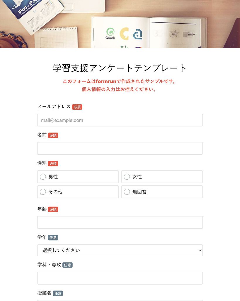Viewport: 240px width, 301px height.
Task: Click the 必須 badge next to 性別
Action: click(x=53, y=163)
